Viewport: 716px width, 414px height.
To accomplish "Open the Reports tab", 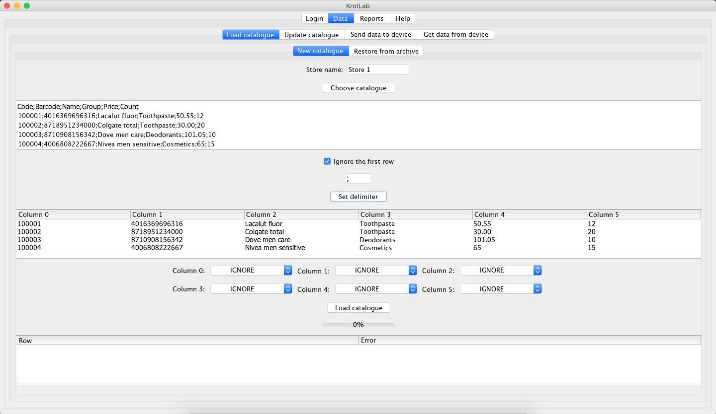I will (x=372, y=18).
